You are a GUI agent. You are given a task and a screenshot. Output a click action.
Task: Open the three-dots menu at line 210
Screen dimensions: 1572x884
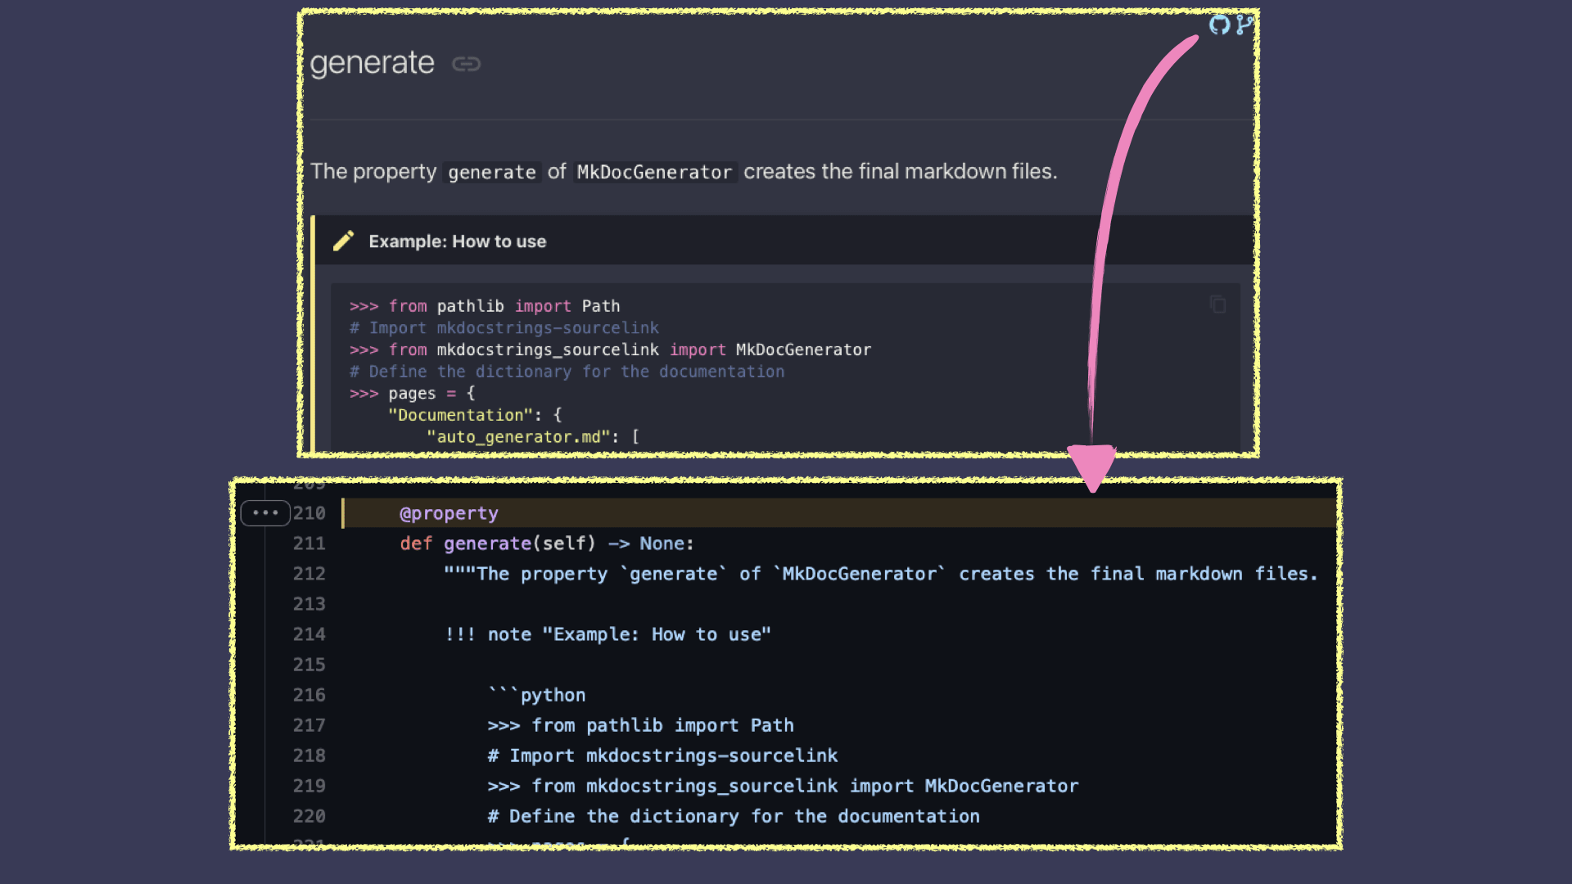(x=265, y=513)
